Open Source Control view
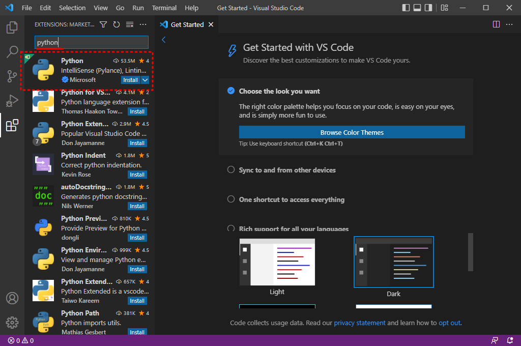Screen dimensions: 521x346 tap(12, 76)
